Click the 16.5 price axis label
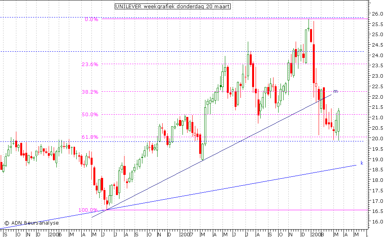The image size is (384, 237). point(377,211)
